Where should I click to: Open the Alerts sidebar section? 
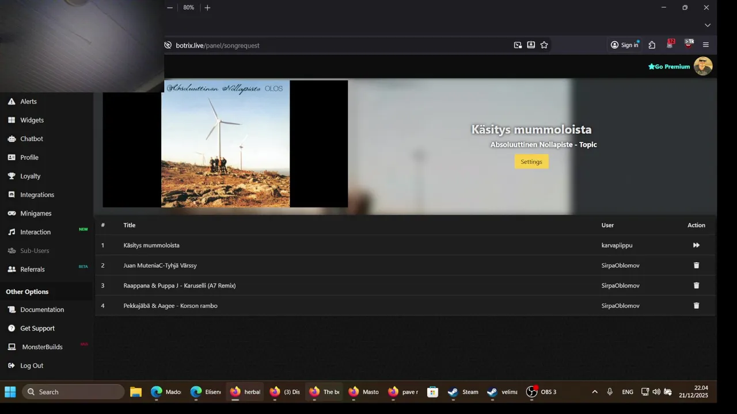click(x=28, y=101)
